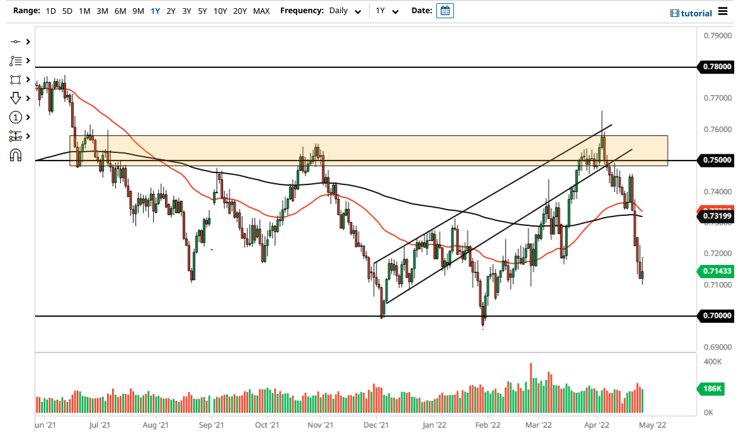Select the numbered callout tool

click(x=14, y=117)
